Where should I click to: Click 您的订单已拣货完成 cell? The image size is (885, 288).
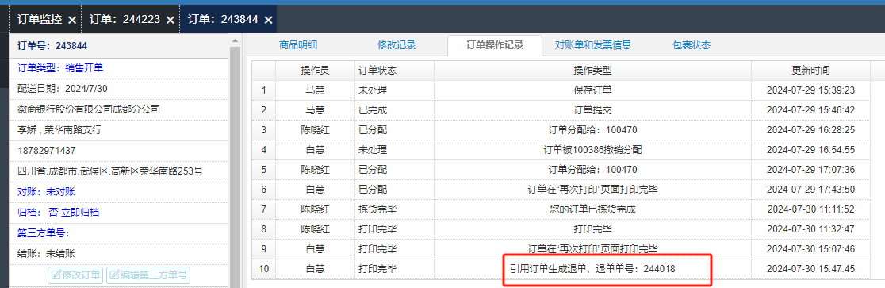click(x=592, y=209)
